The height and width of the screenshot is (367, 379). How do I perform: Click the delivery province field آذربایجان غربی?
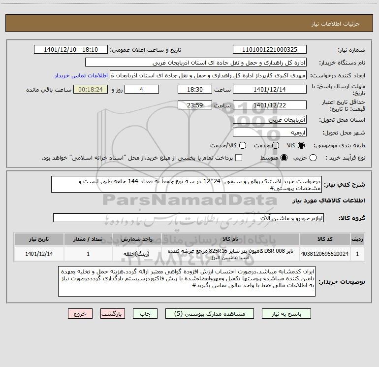pos(270,120)
